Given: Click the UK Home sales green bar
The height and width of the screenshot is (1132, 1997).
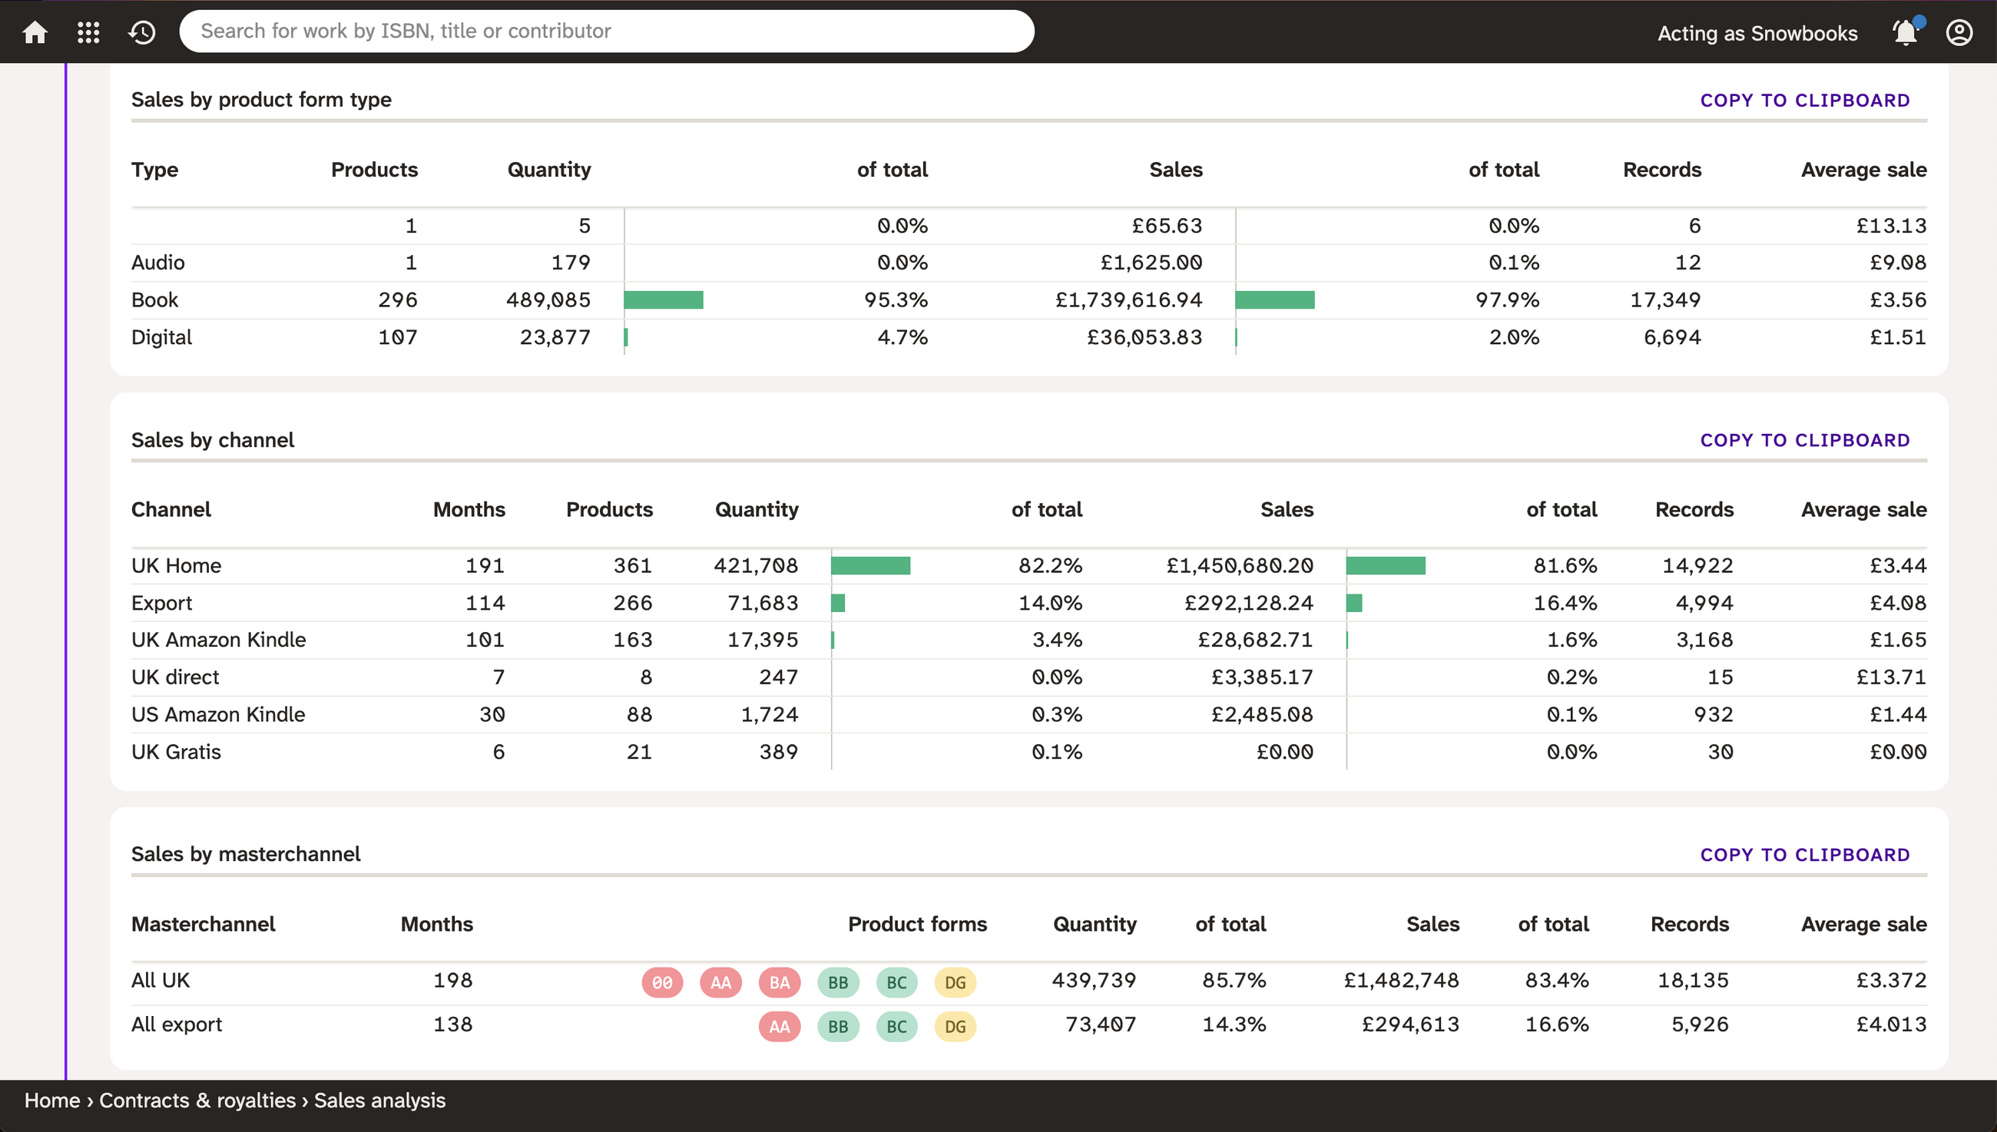Looking at the screenshot, I should (1386, 566).
